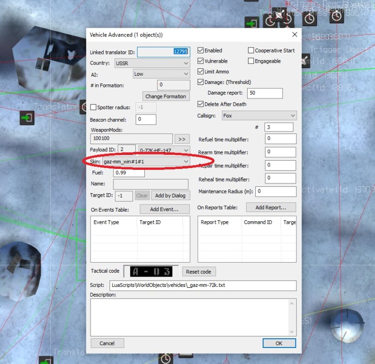The image size is (375, 364).
Task: Click the Change Formation button
Action: click(165, 97)
